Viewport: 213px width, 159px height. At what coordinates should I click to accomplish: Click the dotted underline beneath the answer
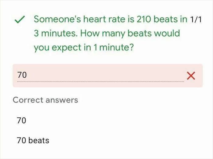pos(100,82)
